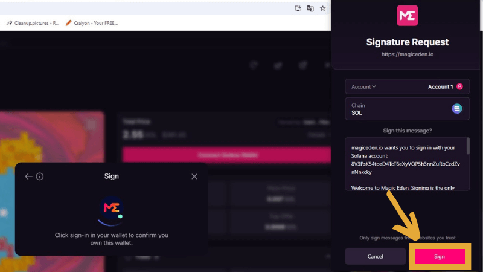Bookmark this page with the star icon
Screen dimensions: 483x272
point(322,8)
